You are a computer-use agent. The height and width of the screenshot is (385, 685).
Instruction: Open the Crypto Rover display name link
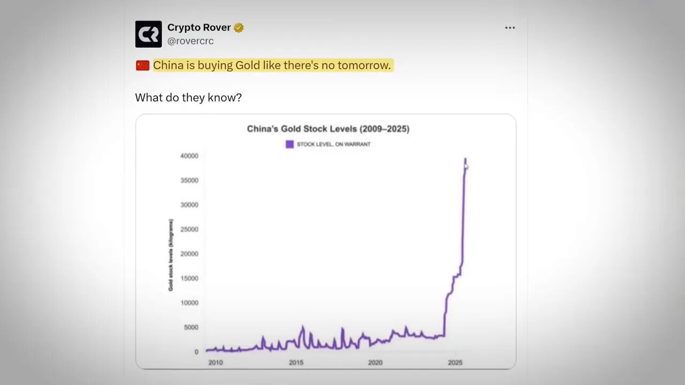click(x=199, y=27)
